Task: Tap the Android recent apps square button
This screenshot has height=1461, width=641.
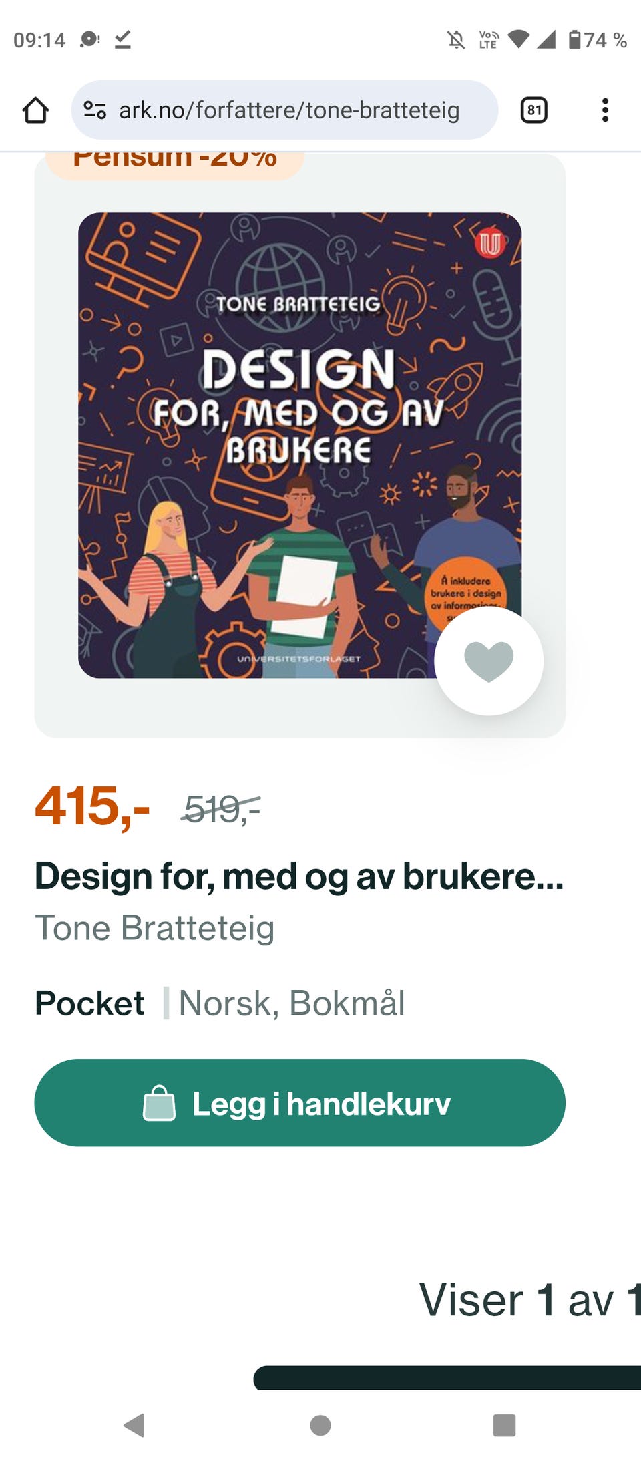Action: (504, 1425)
